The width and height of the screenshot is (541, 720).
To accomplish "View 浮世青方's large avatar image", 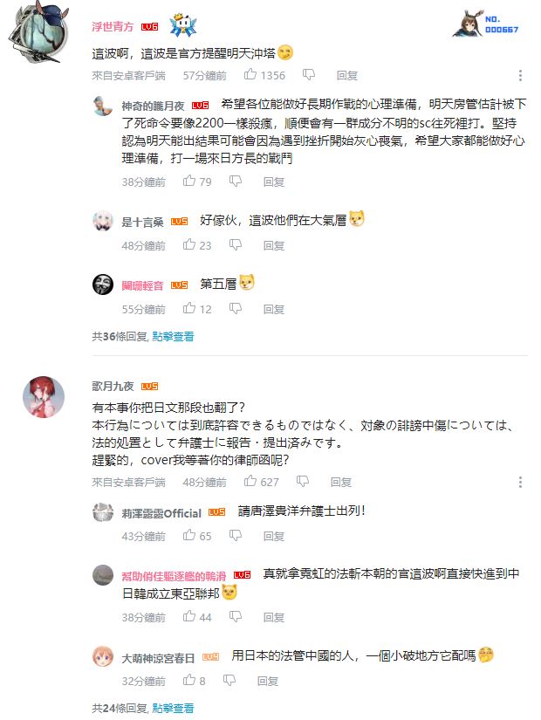I will [38, 32].
